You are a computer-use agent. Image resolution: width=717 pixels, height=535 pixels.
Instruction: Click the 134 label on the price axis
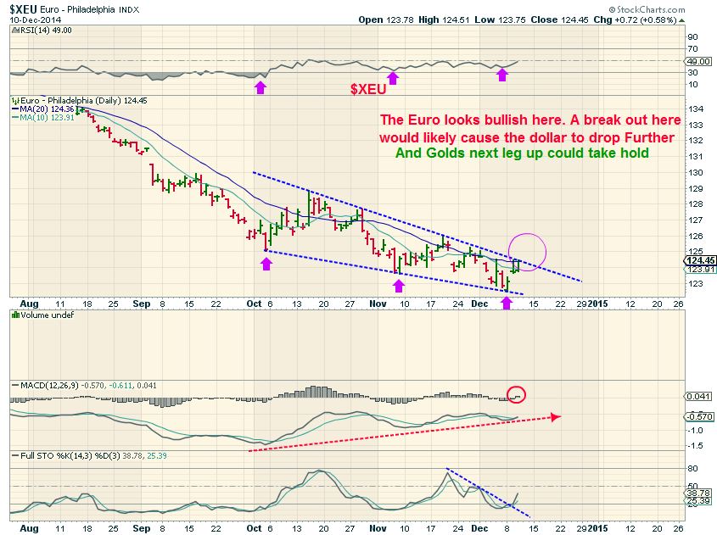(x=696, y=109)
